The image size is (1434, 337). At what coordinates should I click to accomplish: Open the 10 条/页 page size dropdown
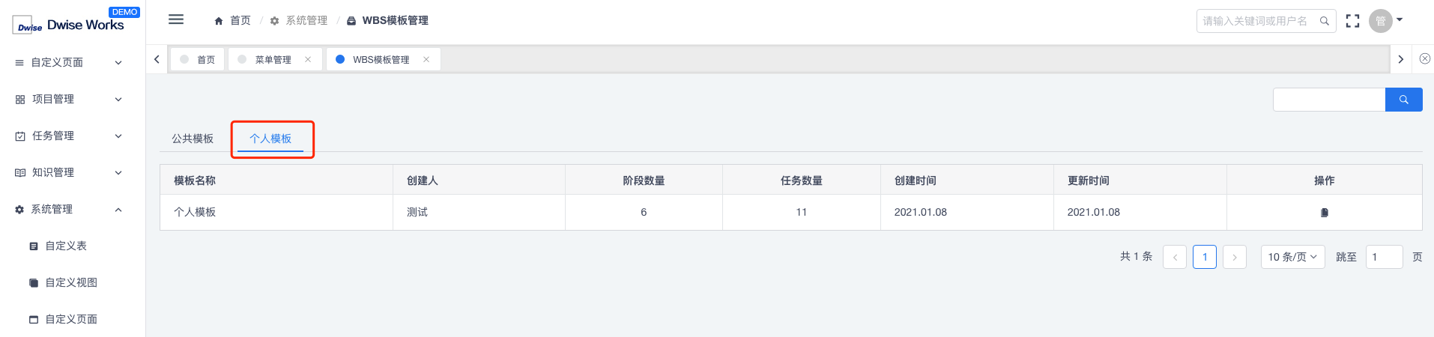pyautogui.click(x=1293, y=257)
